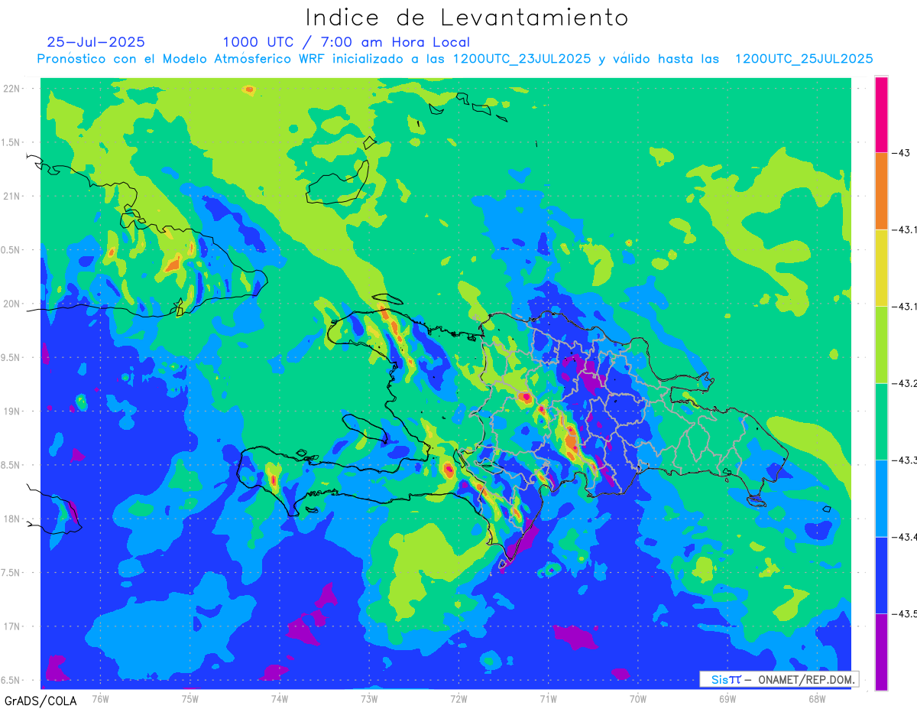Click the teal green legend color segment
Viewport: 917px width, 709px height.
(x=881, y=421)
